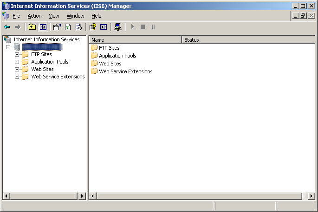The width and height of the screenshot is (318, 212).
Task: Toggle the Show/Hide Console Tree icon
Action: tap(43, 27)
